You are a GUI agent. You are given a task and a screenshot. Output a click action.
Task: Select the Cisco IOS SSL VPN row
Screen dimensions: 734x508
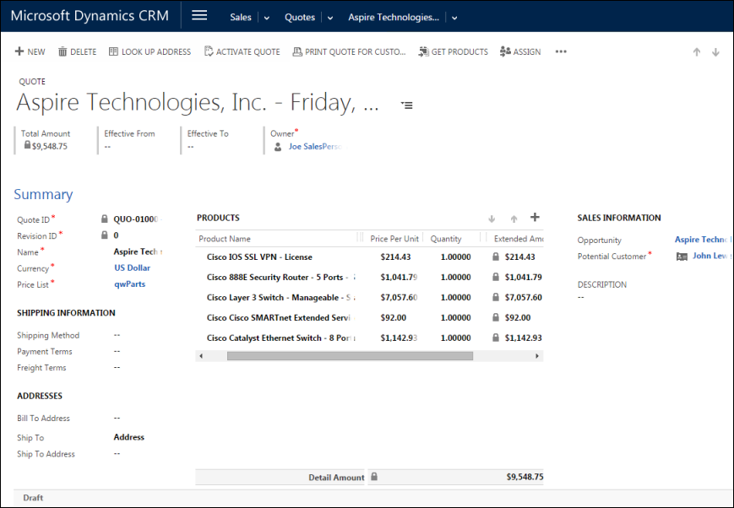click(259, 257)
